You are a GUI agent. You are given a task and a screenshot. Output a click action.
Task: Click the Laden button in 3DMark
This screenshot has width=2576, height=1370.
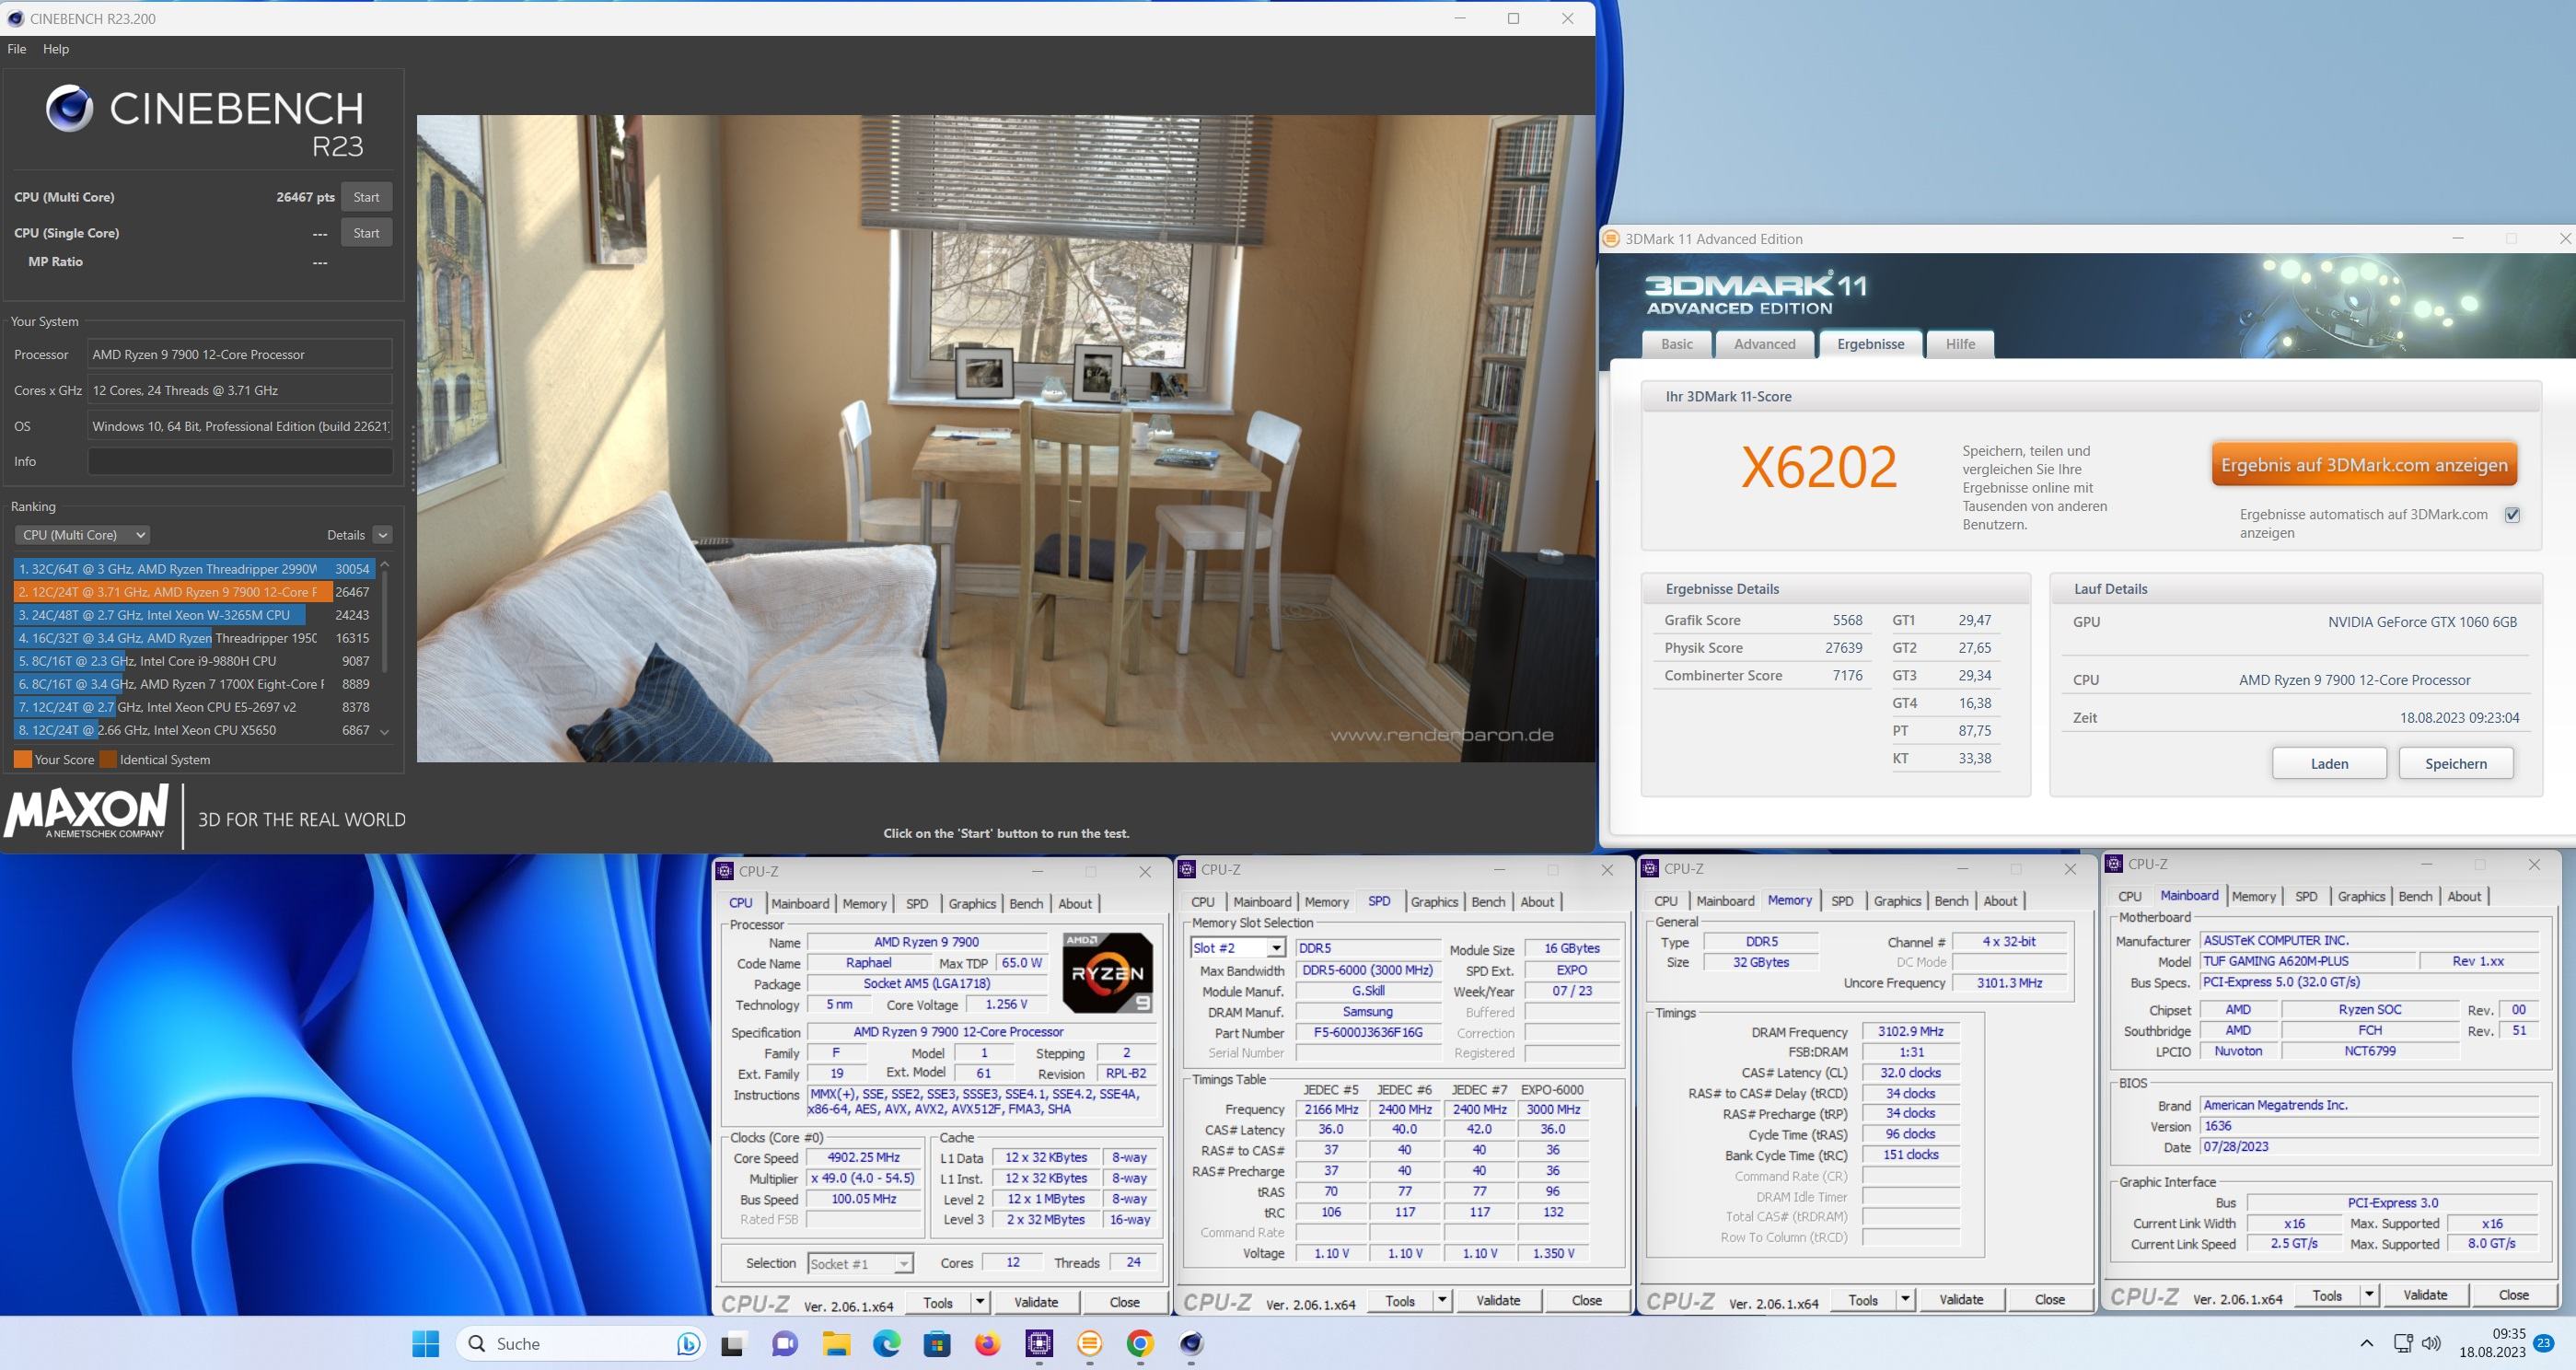point(2329,763)
